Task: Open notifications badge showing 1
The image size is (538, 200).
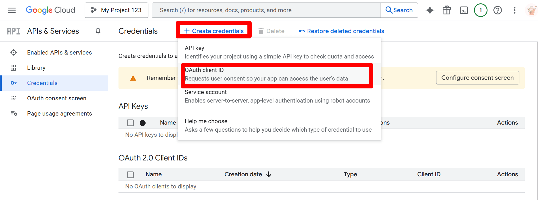Action: 481,10
